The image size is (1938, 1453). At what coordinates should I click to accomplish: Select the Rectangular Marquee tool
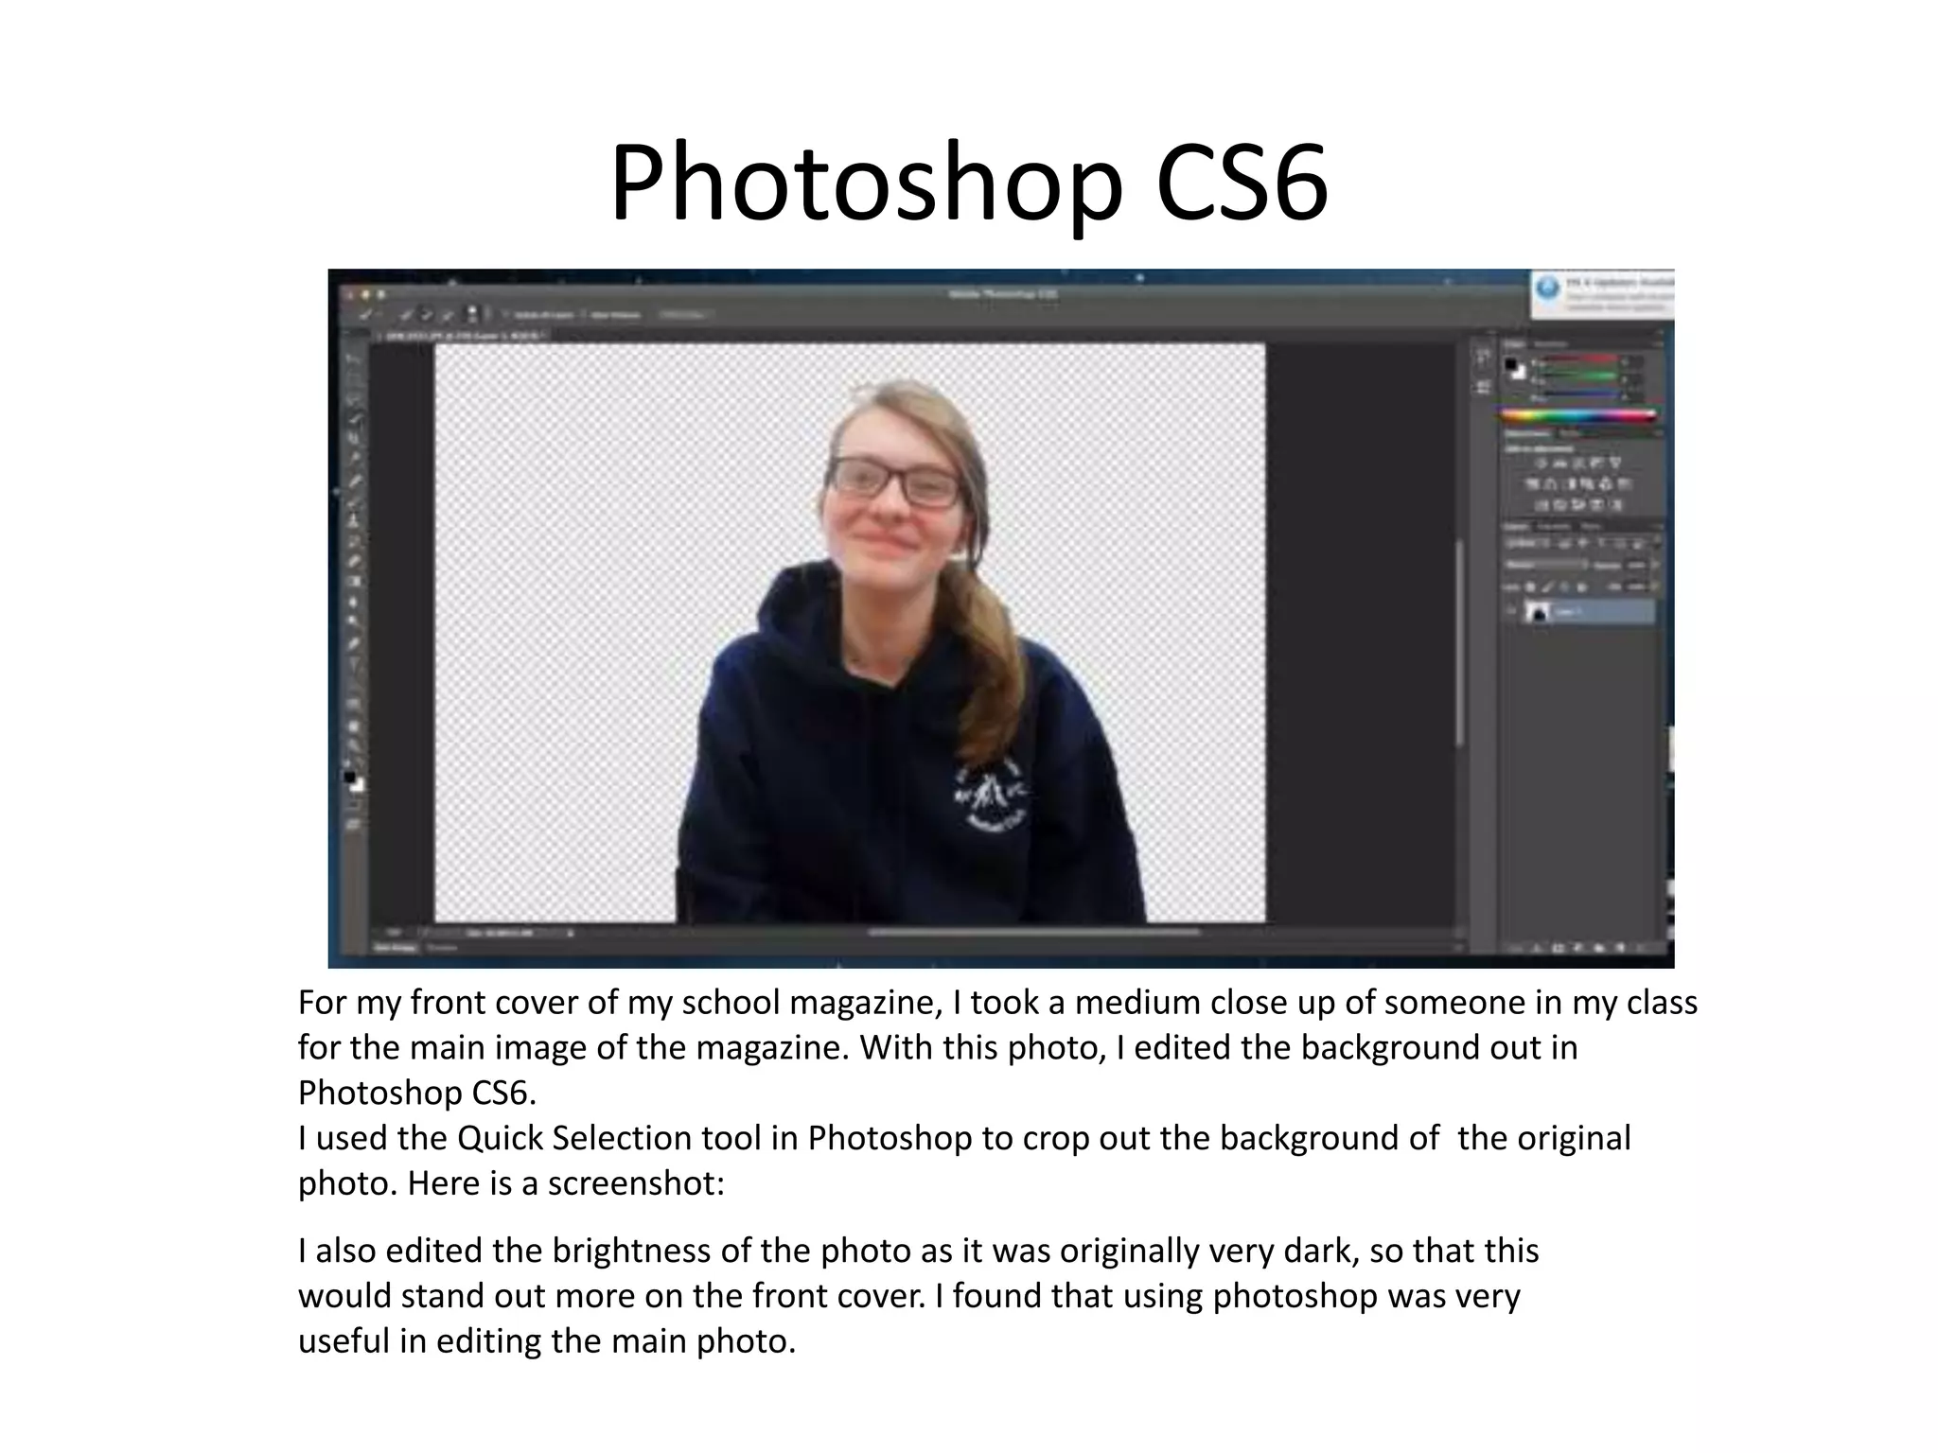353,380
